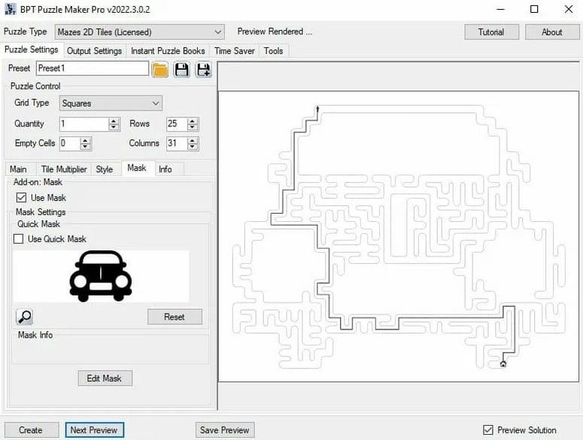Click the Preset name input field
This screenshot has height=440, width=583.
tap(92, 68)
